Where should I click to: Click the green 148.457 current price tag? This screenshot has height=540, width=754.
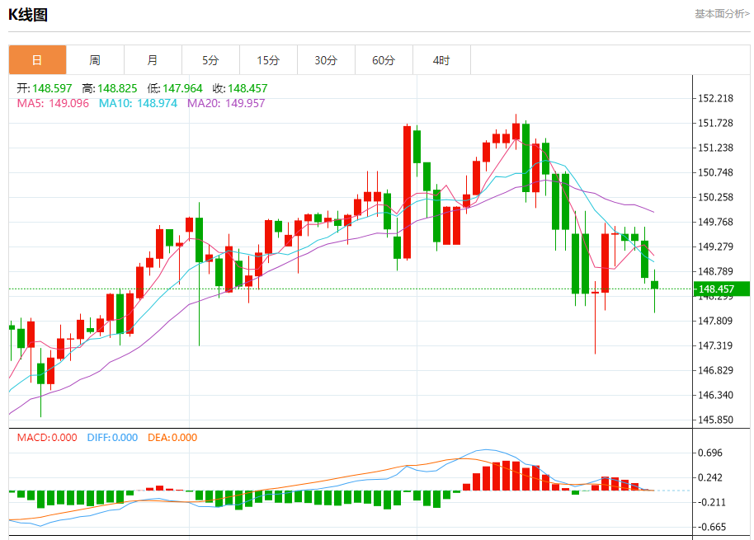pos(721,289)
